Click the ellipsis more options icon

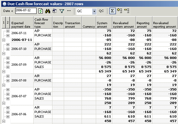(x=69, y=11)
